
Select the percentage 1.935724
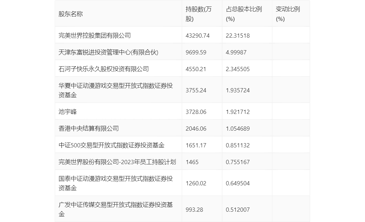[x=238, y=90]
